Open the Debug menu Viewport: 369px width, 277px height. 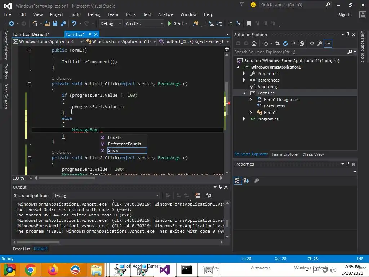click(x=94, y=14)
